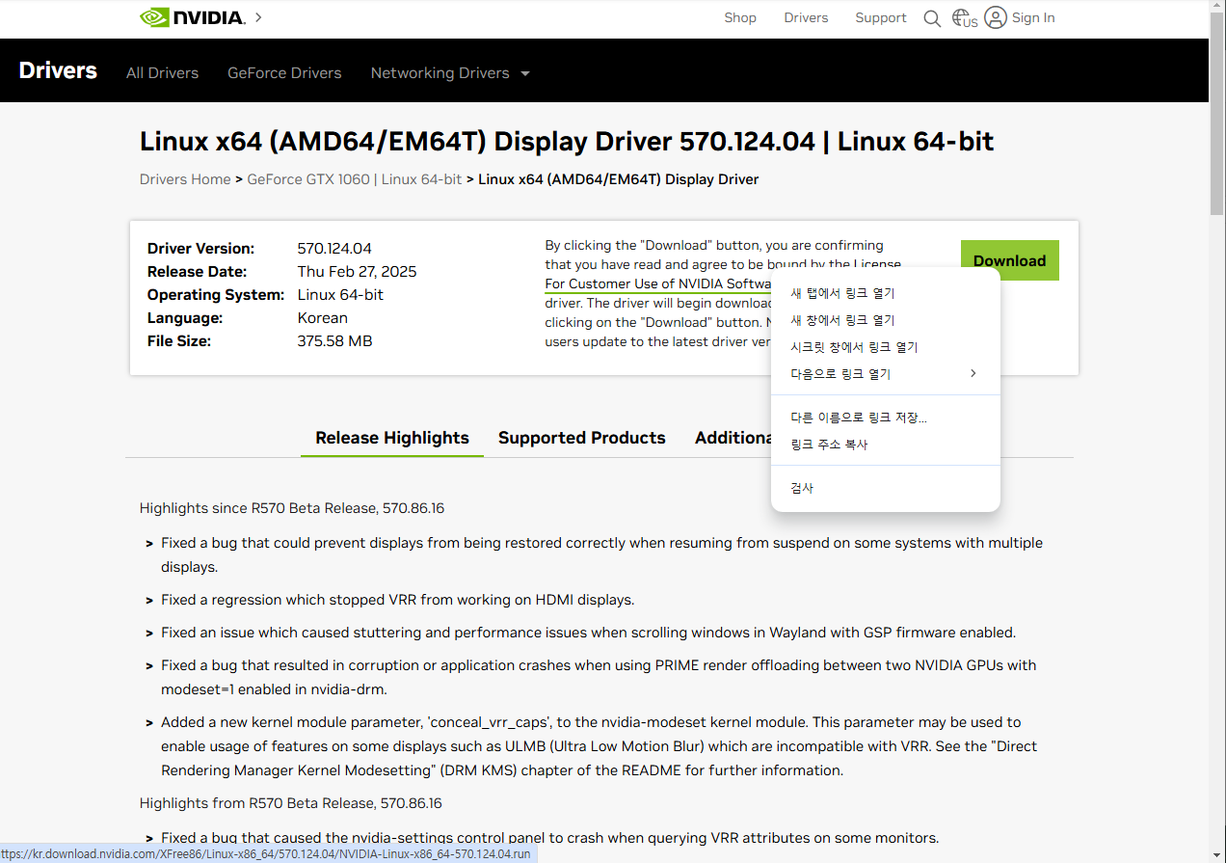Viewport: 1226px width, 863px height.
Task: Click language value 'Korean'
Action: pyautogui.click(x=322, y=318)
